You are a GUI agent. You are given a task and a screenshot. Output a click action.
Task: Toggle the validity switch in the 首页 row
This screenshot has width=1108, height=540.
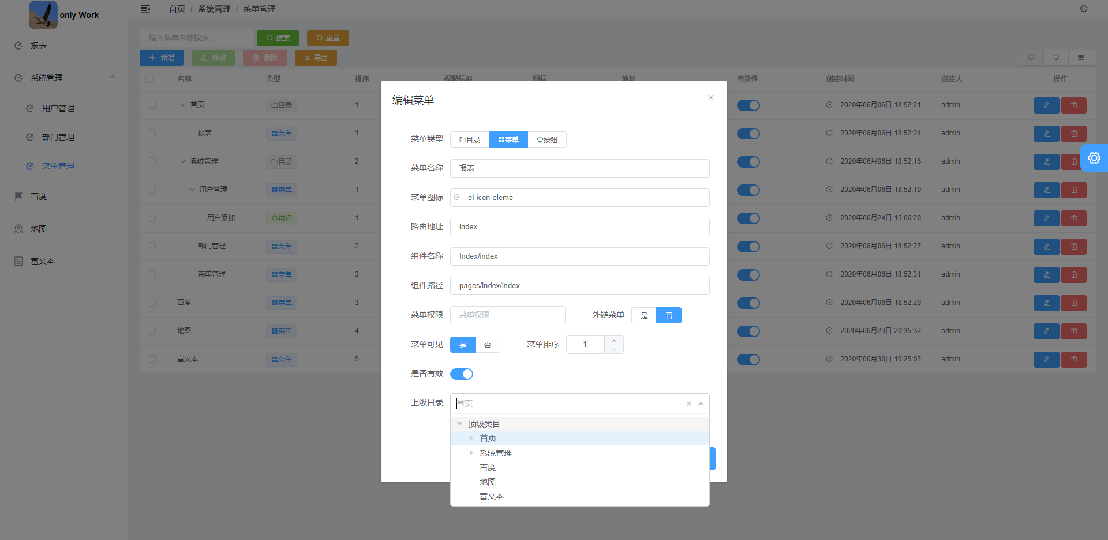(748, 105)
